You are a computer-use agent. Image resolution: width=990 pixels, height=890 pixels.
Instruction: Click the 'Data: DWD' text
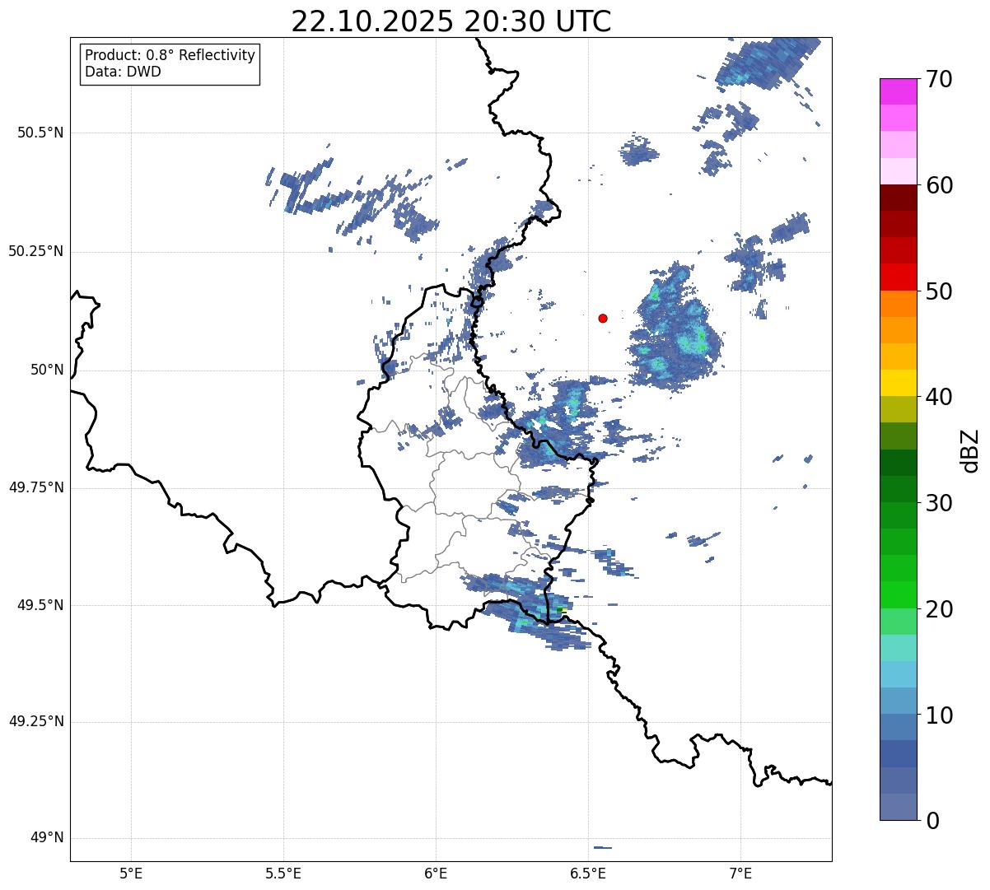tap(123, 72)
